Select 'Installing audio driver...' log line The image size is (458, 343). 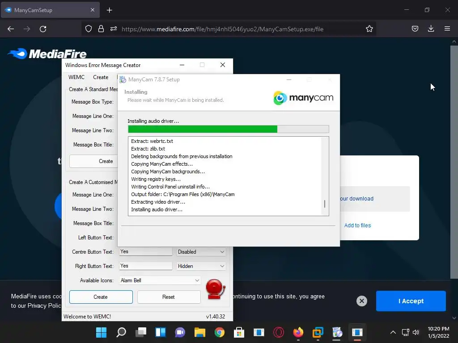157,209
